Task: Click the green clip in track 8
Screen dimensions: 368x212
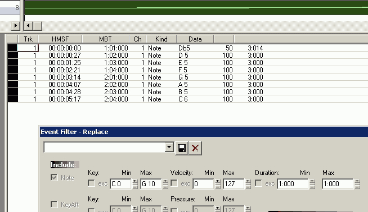Action: pyautogui.click(x=196, y=8)
